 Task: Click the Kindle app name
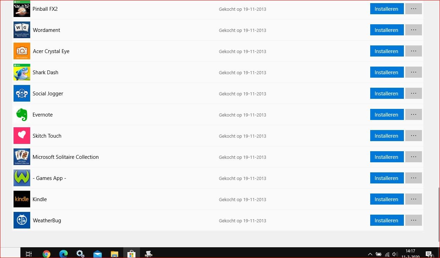click(x=40, y=199)
